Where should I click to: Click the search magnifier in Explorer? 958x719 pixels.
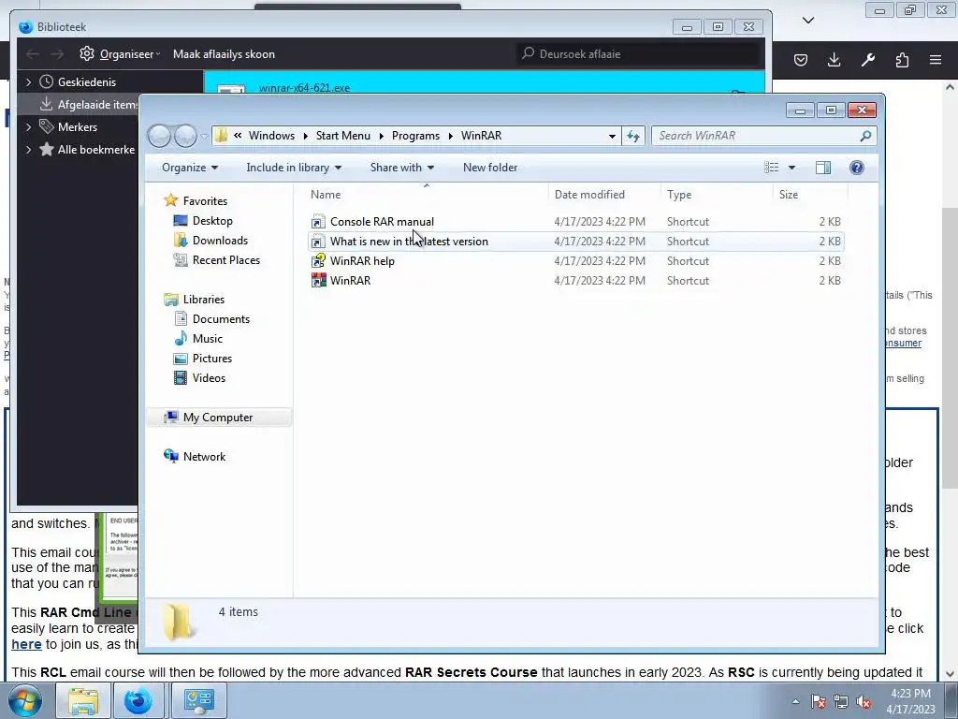click(865, 136)
